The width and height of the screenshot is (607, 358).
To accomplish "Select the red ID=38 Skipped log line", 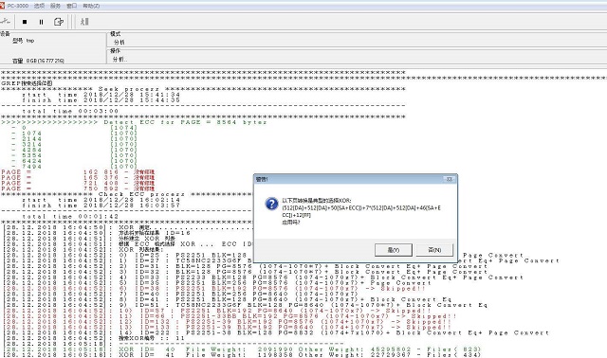I will coord(215,289).
